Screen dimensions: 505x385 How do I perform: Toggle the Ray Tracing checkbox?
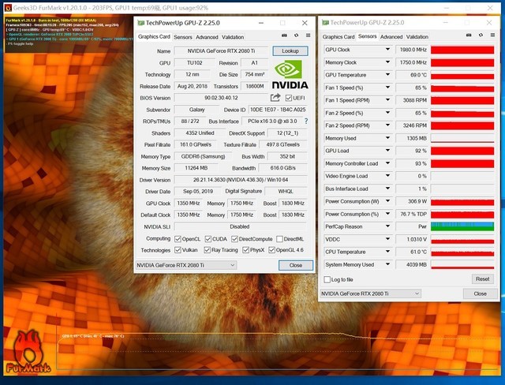[207, 250]
